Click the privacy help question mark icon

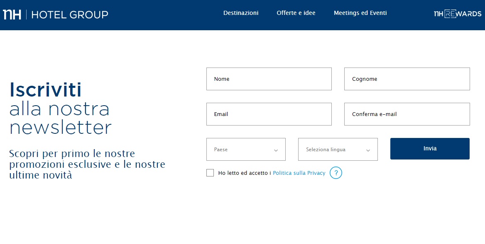pyautogui.click(x=336, y=173)
